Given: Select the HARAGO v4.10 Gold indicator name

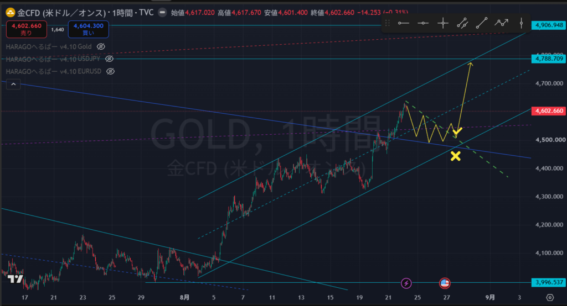Looking at the screenshot, I should coord(49,46).
